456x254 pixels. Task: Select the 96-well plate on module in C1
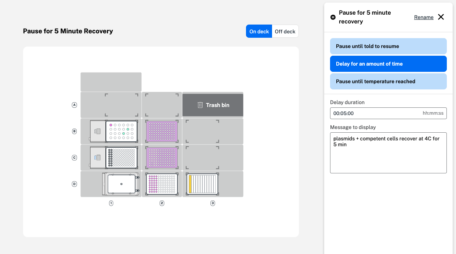[121, 158]
